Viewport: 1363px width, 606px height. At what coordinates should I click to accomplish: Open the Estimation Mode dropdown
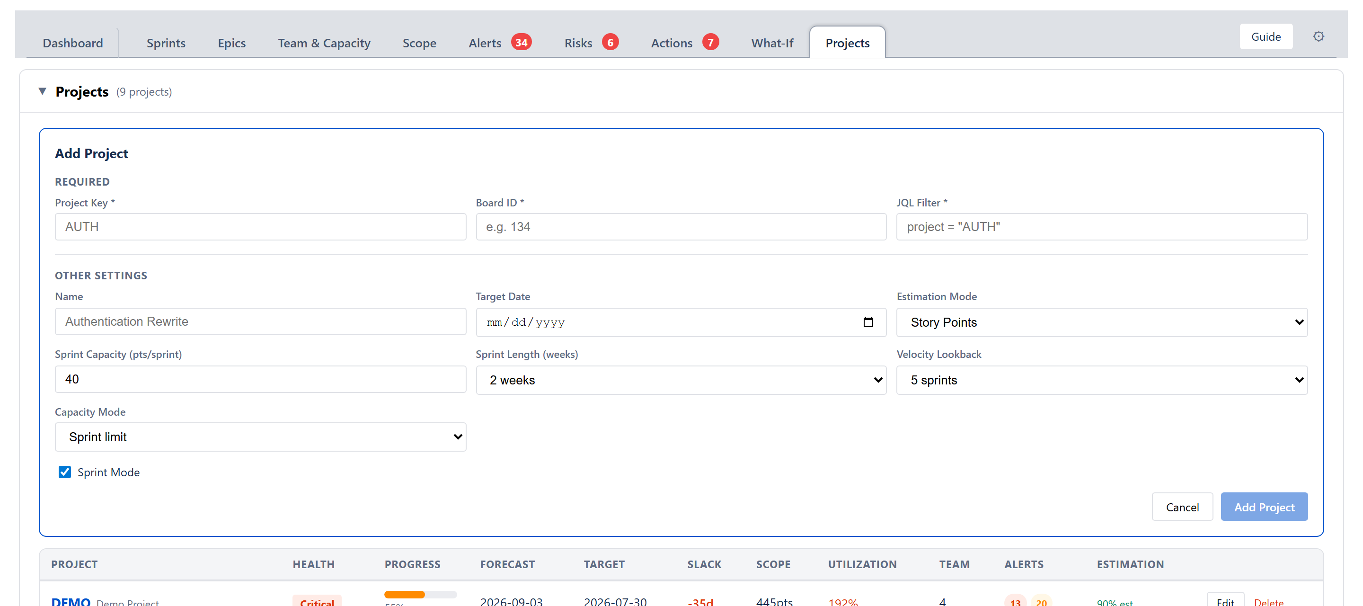(1102, 322)
